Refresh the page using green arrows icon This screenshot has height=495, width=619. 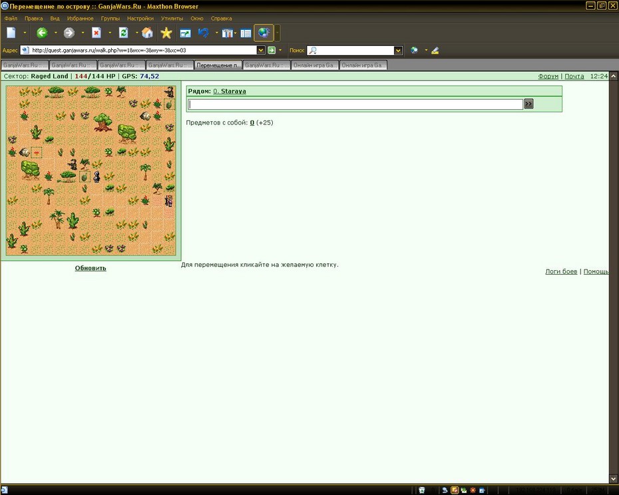pos(123,33)
